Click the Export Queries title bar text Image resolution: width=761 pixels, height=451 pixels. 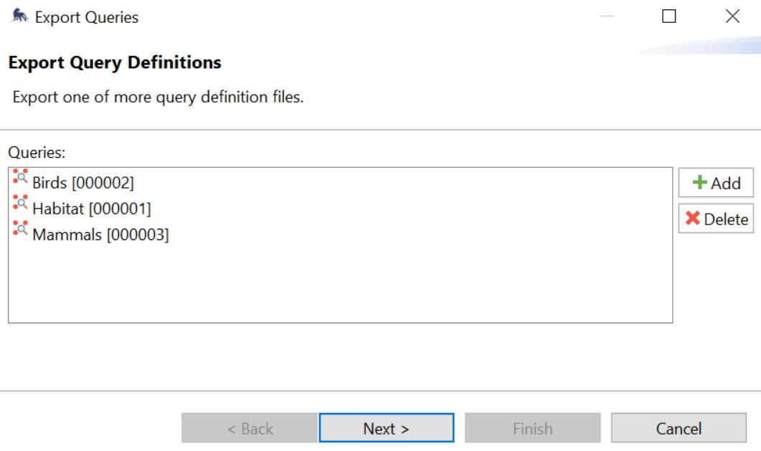pos(87,17)
